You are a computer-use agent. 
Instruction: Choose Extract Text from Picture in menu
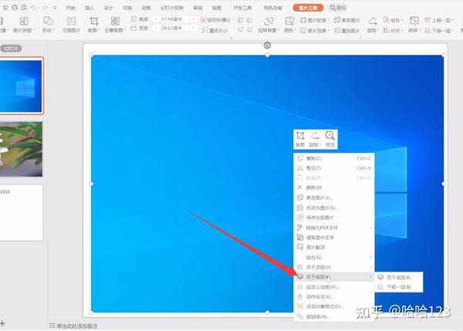[x=334, y=238]
